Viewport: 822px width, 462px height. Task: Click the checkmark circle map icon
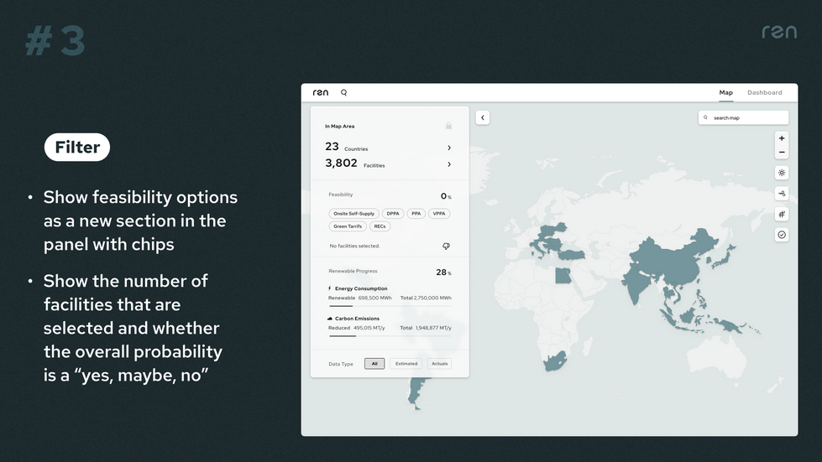pyautogui.click(x=782, y=235)
